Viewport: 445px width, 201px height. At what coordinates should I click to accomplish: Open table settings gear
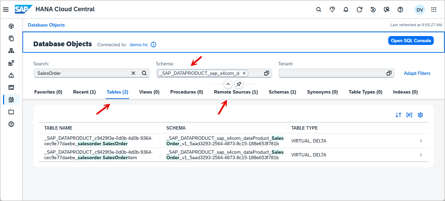(x=420, y=115)
